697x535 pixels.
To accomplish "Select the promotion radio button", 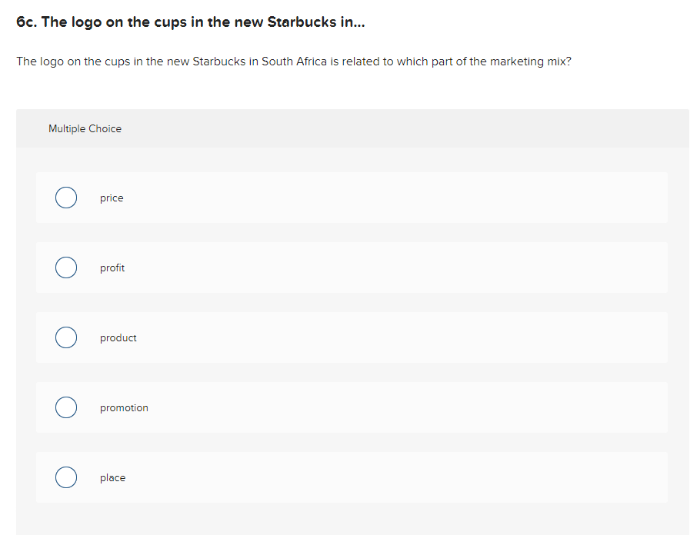I will point(66,407).
